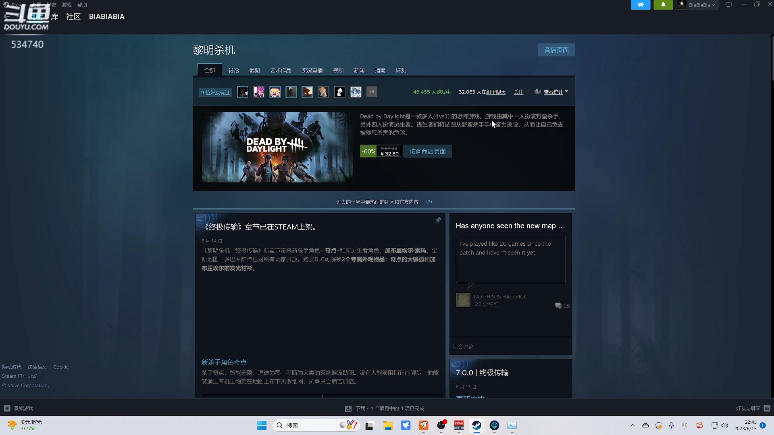Click the Steam icon in the taskbar
774x435 pixels.
(476, 425)
